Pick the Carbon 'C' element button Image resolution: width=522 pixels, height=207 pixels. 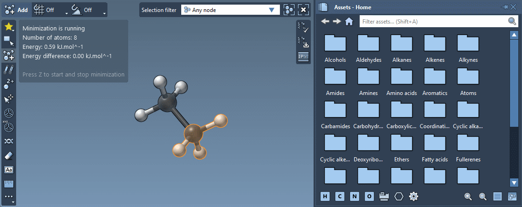coord(340,196)
